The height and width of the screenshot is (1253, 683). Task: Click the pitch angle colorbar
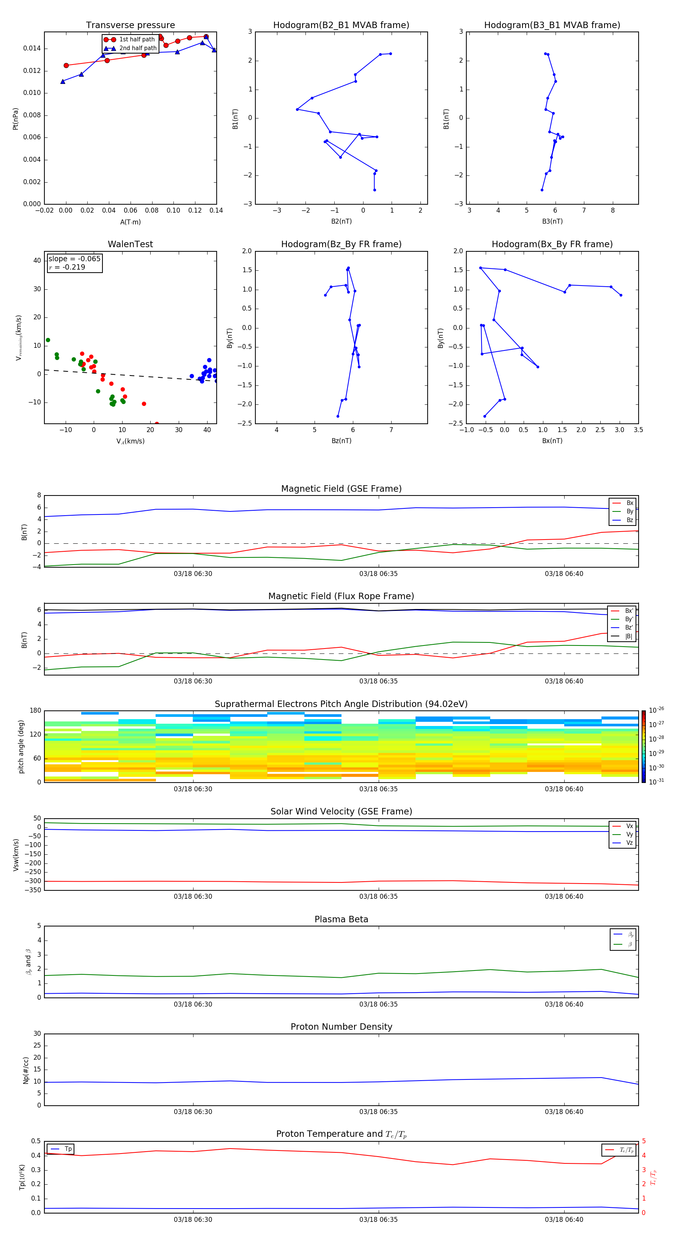point(644,746)
